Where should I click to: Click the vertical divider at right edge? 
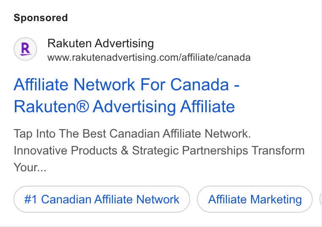pos(321,113)
